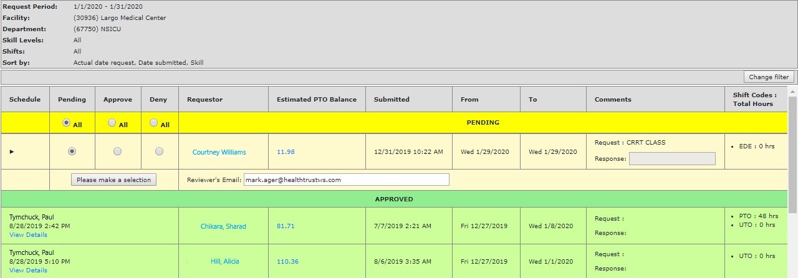Choose Deny for Courtney Williams request

coord(159,151)
